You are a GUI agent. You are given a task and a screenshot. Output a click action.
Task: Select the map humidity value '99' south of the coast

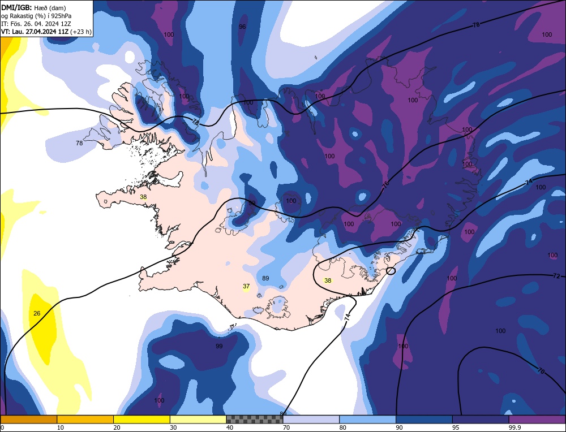[219, 346]
